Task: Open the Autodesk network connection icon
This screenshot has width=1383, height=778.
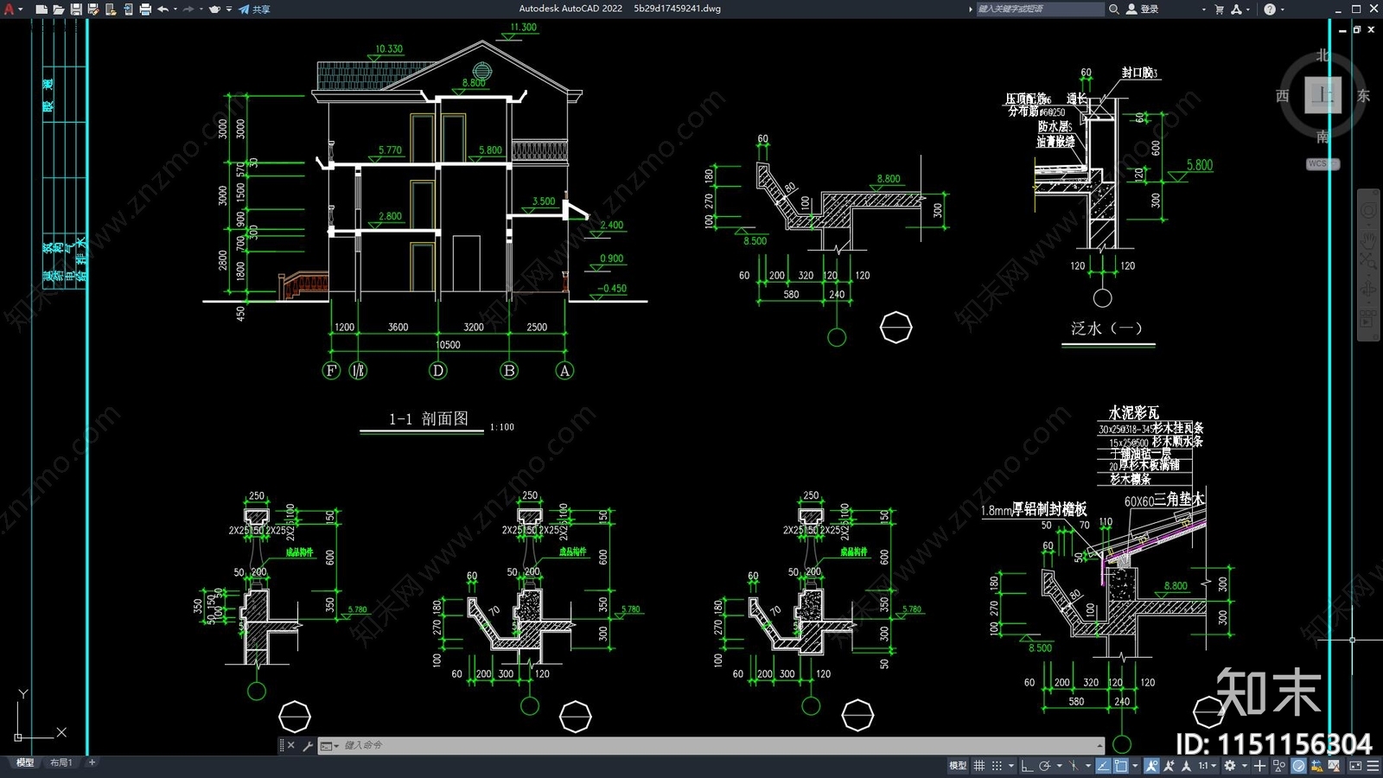Action: [x=1236, y=9]
